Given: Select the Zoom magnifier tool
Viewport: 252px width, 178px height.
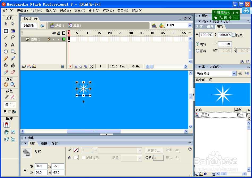Looking at the screenshot, I should [13, 84].
